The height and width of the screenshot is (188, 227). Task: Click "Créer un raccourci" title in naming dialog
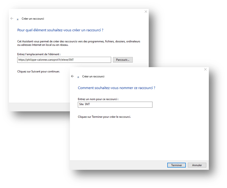pyautogui.click(x=93, y=76)
